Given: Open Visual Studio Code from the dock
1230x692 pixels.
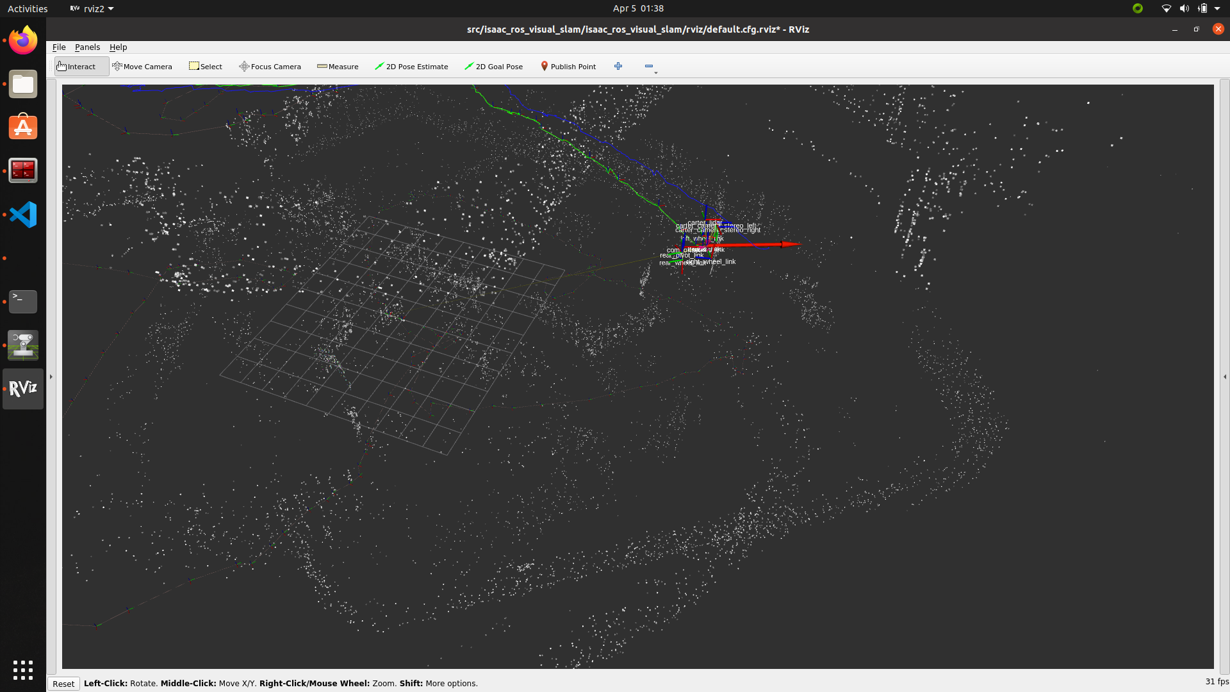Looking at the screenshot, I should 22,215.
